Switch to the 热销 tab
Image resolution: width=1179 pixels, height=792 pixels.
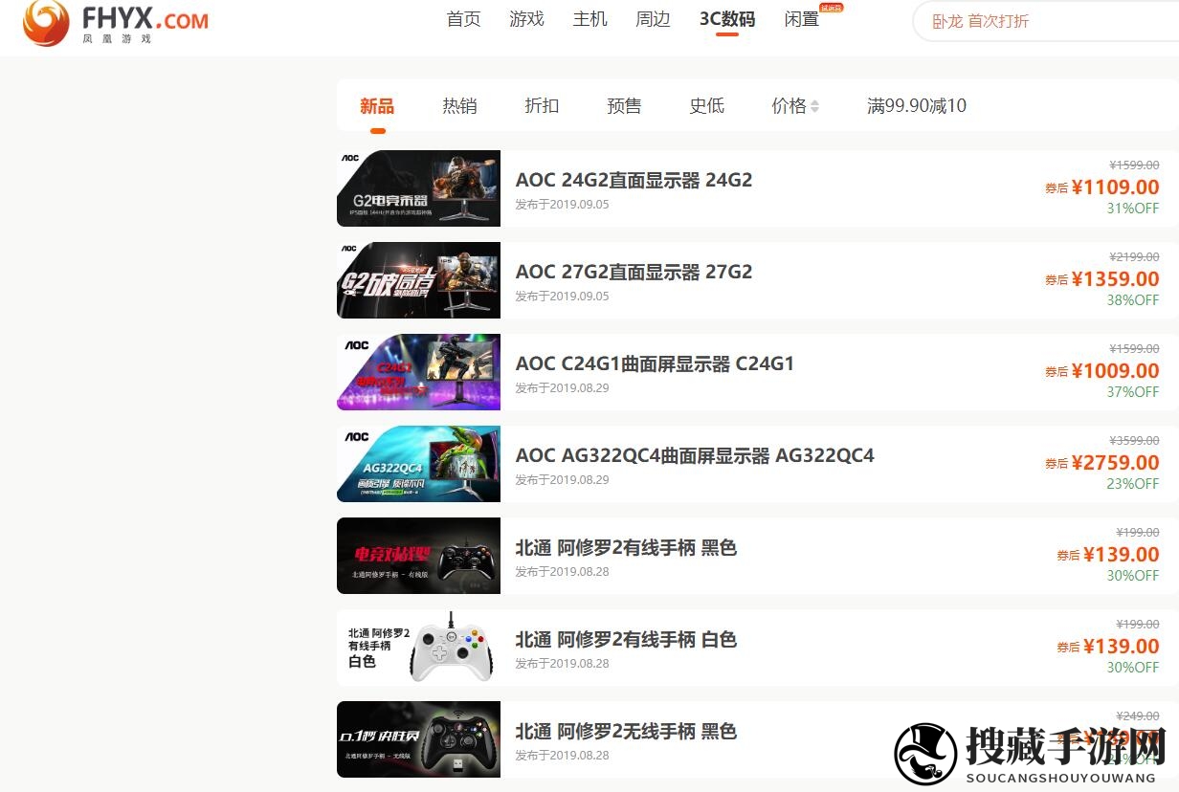coord(459,106)
